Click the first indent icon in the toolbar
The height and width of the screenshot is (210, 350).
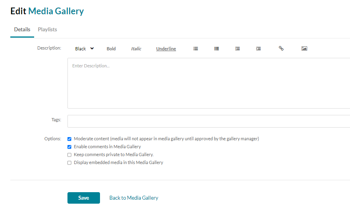pos(237,49)
